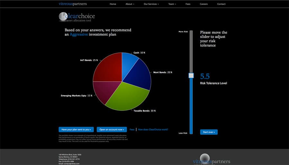This screenshot has width=289, height=165.
Task: Expand the Team dropdown menu
Action: (x=172, y=4)
